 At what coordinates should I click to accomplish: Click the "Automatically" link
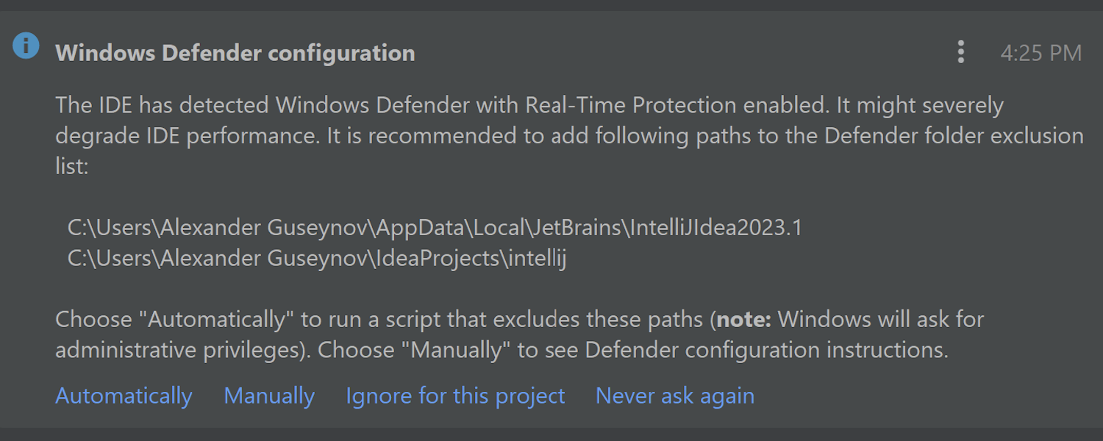click(124, 395)
